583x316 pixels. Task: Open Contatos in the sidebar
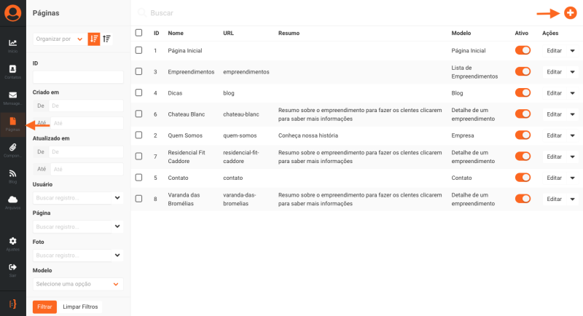pyautogui.click(x=12, y=71)
